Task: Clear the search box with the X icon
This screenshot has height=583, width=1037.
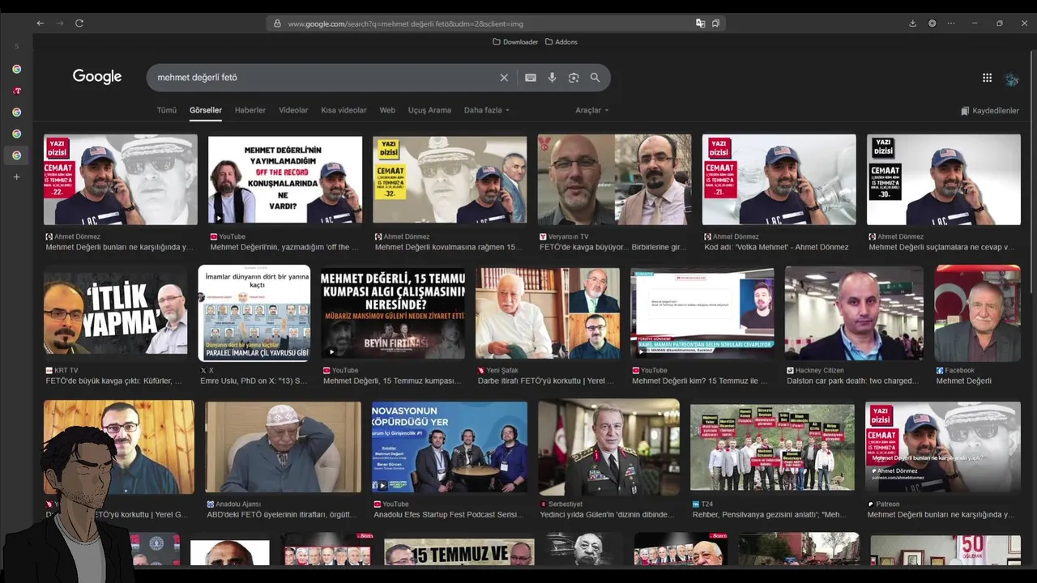Action: pos(504,78)
